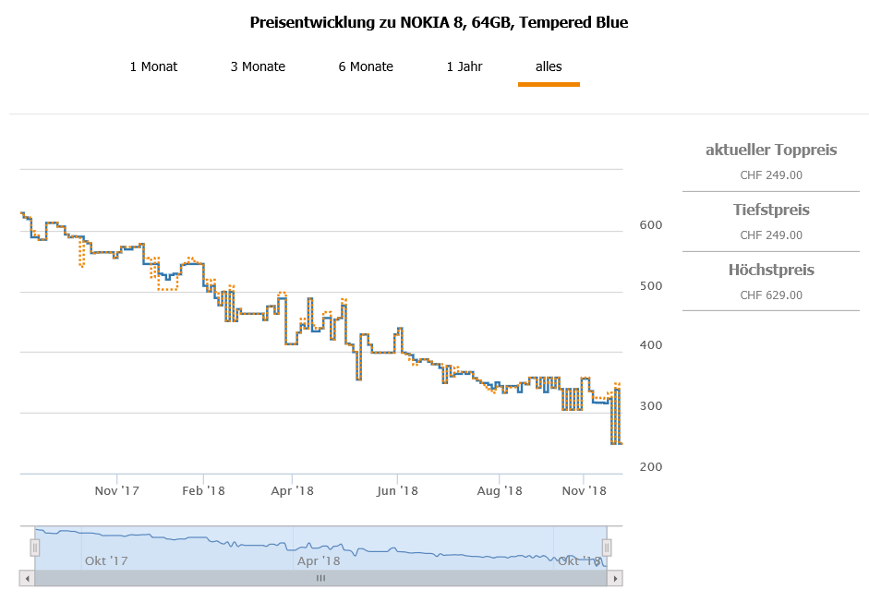Select the 1 Monat time range
Image resolution: width=869 pixels, height=602 pixels.
(x=153, y=66)
